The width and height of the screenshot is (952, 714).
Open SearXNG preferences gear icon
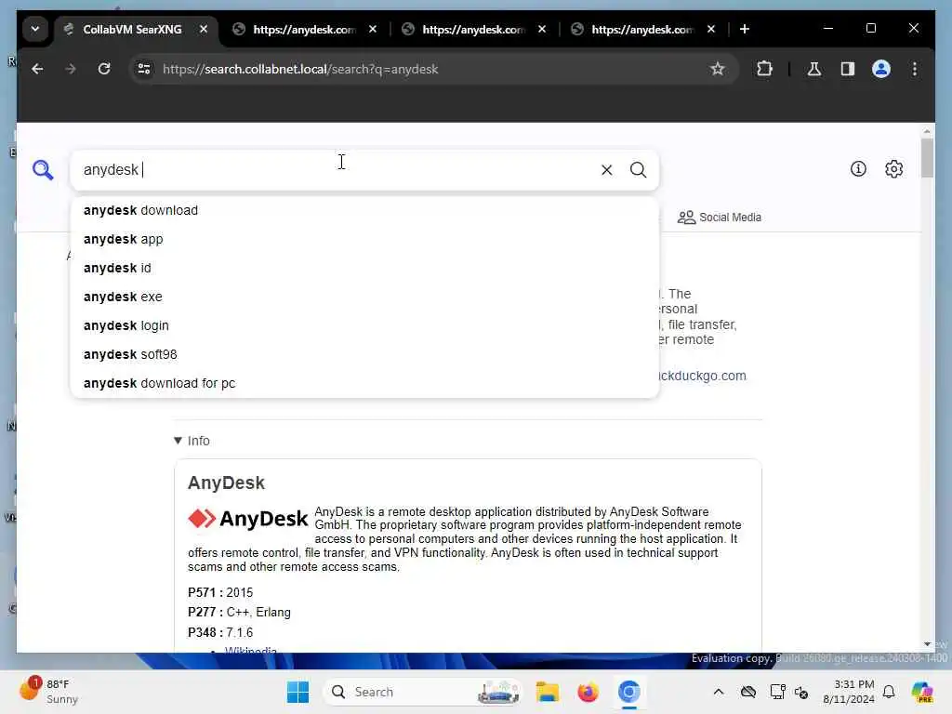click(x=893, y=169)
